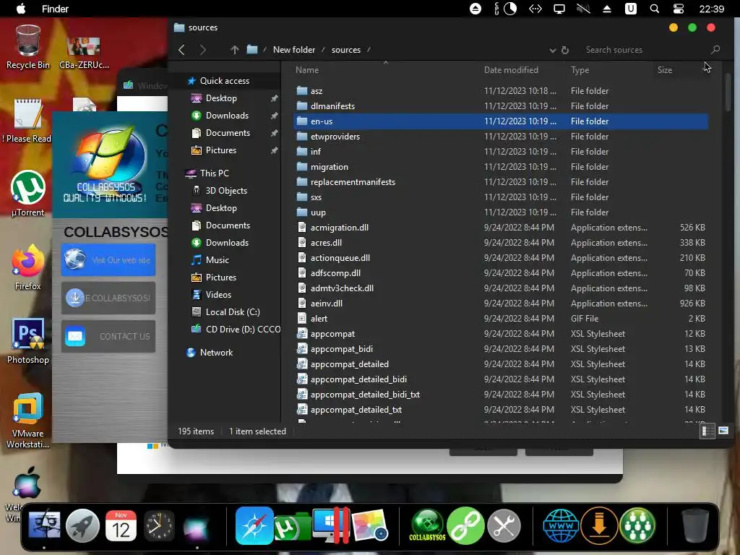Select the asz folder
The height and width of the screenshot is (555, 740).
500,90
